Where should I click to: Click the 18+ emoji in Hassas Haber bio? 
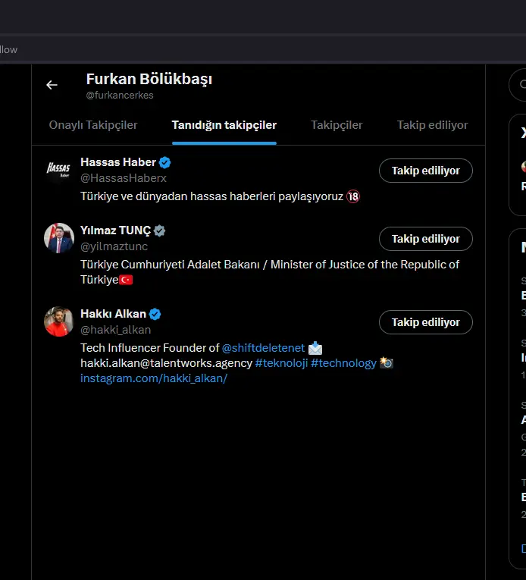pyautogui.click(x=353, y=196)
